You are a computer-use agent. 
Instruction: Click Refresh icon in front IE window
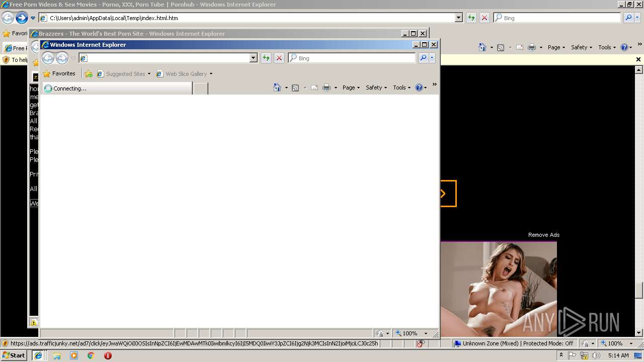tap(266, 58)
